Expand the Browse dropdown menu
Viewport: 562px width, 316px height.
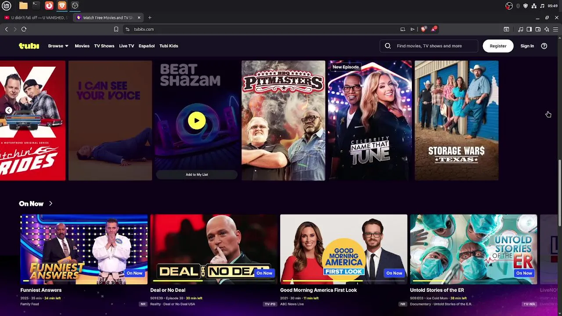pyautogui.click(x=58, y=46)
